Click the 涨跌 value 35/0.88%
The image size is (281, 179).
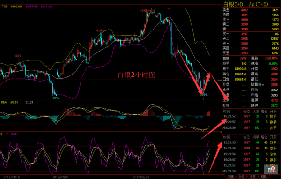pos(271,58)
